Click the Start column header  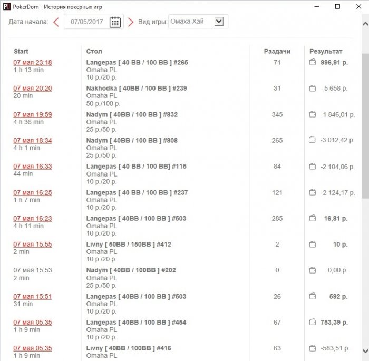click(x=21, y=51)
